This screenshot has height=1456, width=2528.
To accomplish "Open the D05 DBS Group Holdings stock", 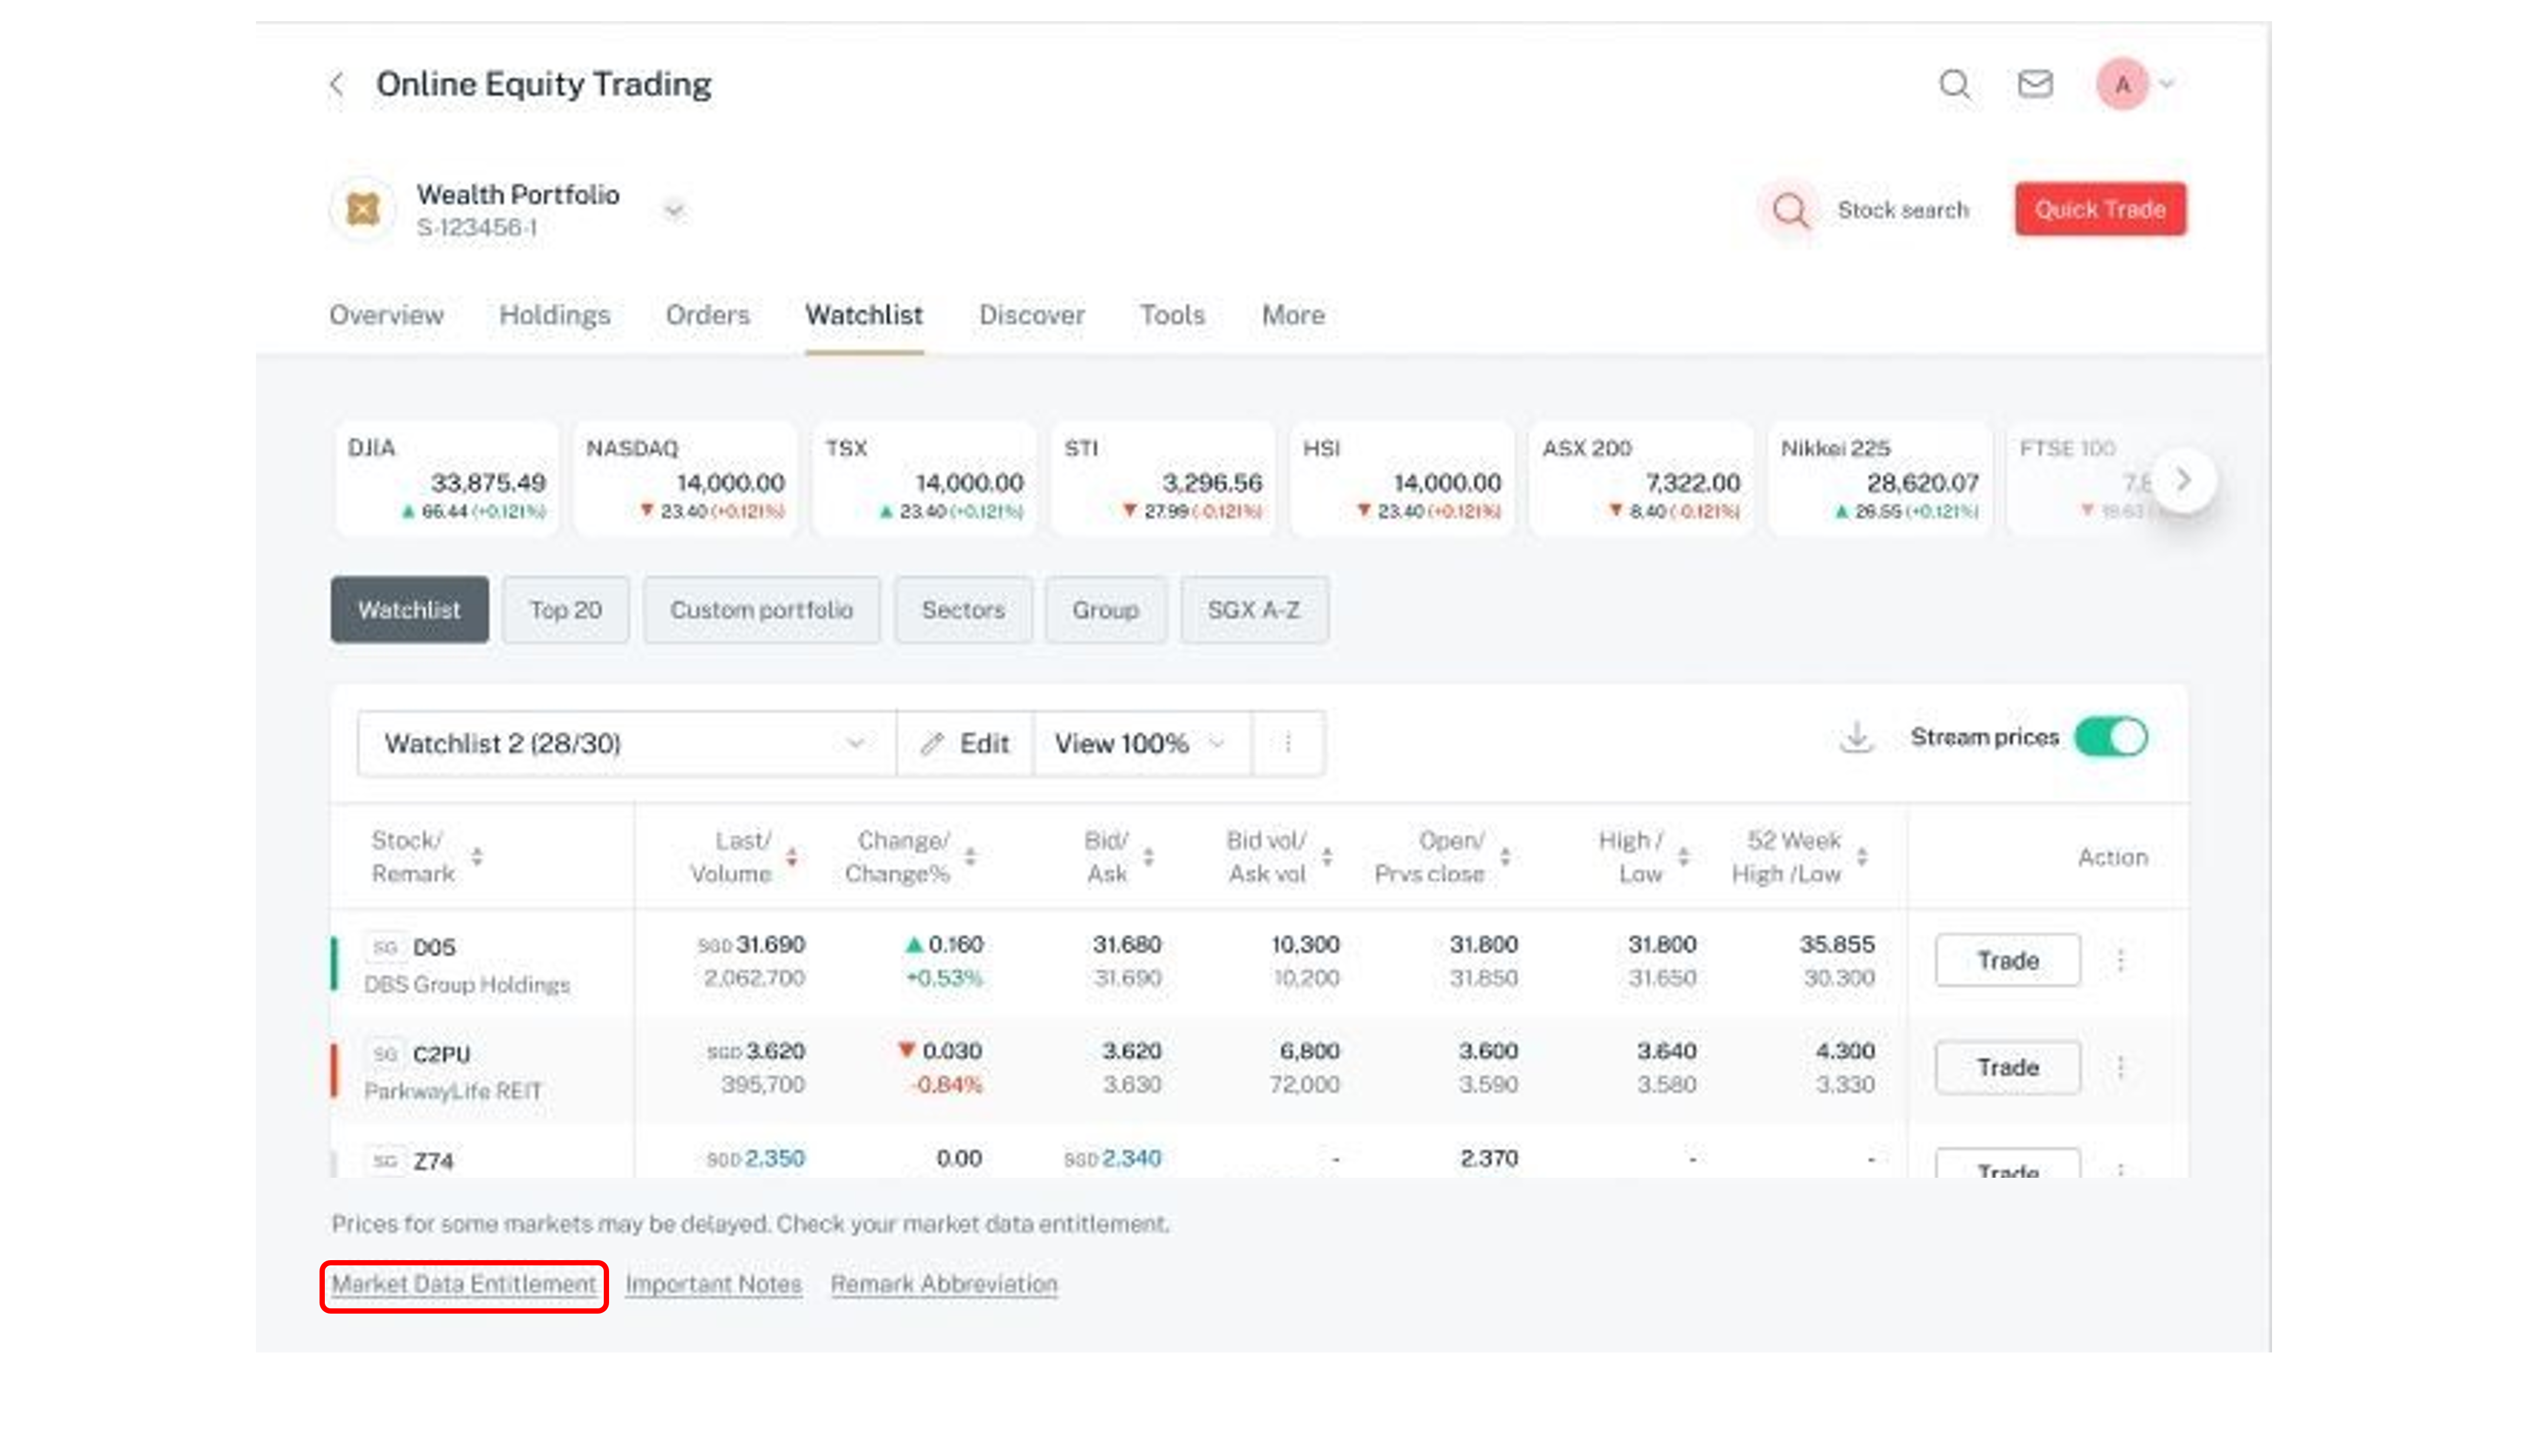I will pyautogui.click(x=467, y=964).
